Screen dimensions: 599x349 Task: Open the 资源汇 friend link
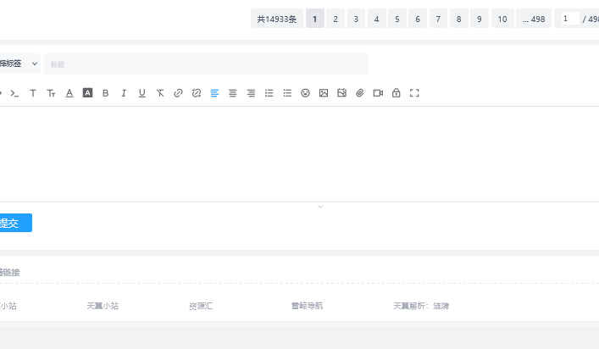tap(201, 306)
